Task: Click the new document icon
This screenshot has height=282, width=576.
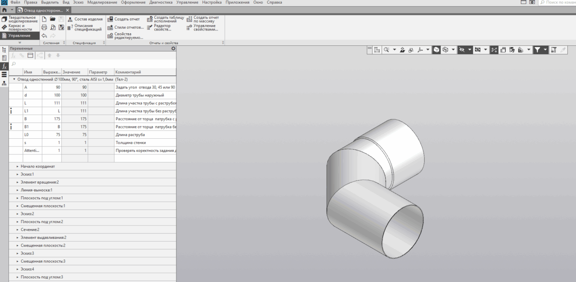Action: tap(44, 19)
